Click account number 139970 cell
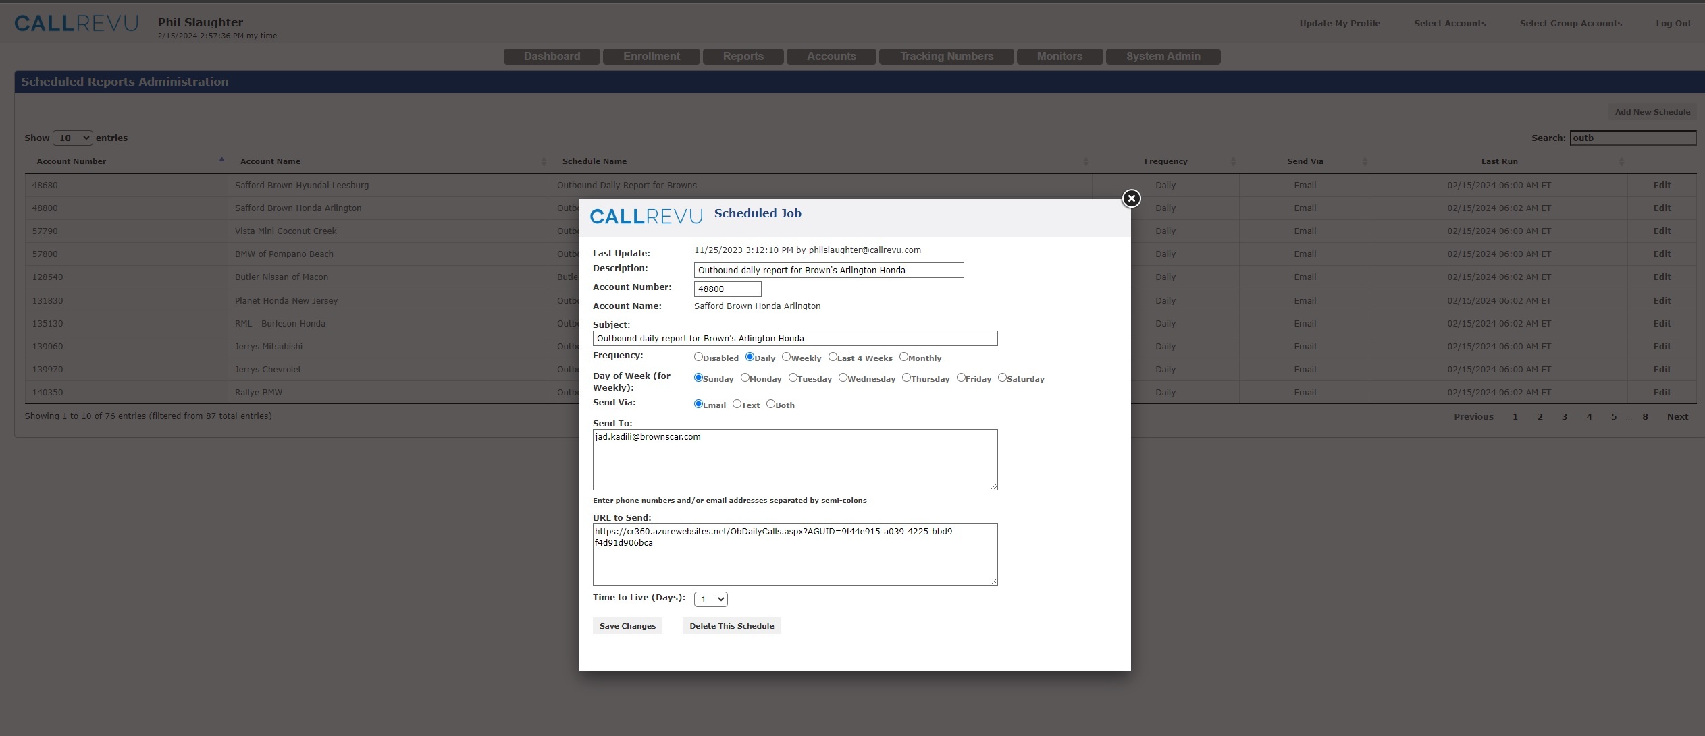The width and height of the screenshot is (1705, 736). (126, 369)
